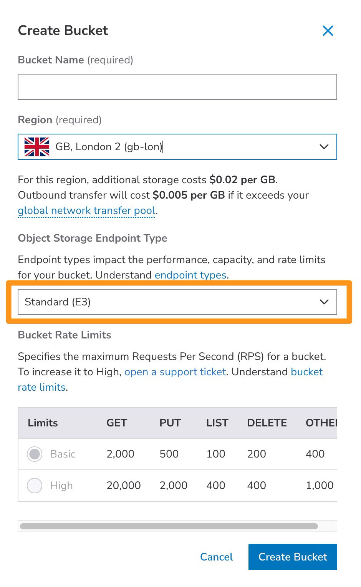Open the Standard (E3) endpoint type dropdown
This screenshot has width=361, height=587.
tap(177, 302)
